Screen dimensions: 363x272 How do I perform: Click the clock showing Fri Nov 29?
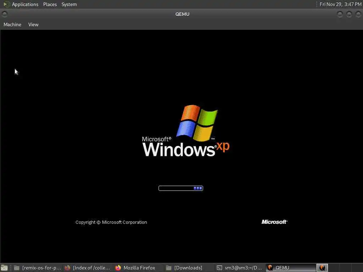pyautogui.click(x=340, y=4)
